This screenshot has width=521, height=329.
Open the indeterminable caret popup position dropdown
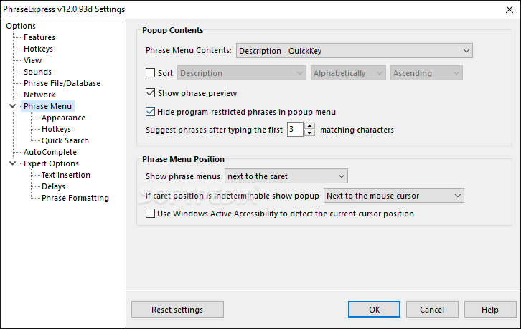[393, 196]
